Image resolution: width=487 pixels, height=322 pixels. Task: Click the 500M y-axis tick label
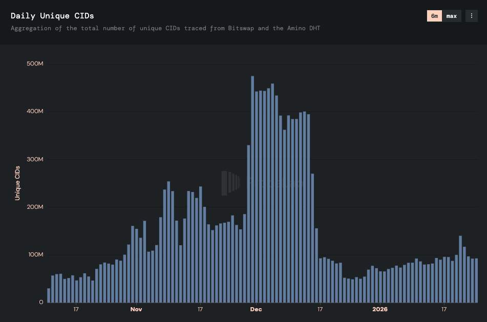34,64
